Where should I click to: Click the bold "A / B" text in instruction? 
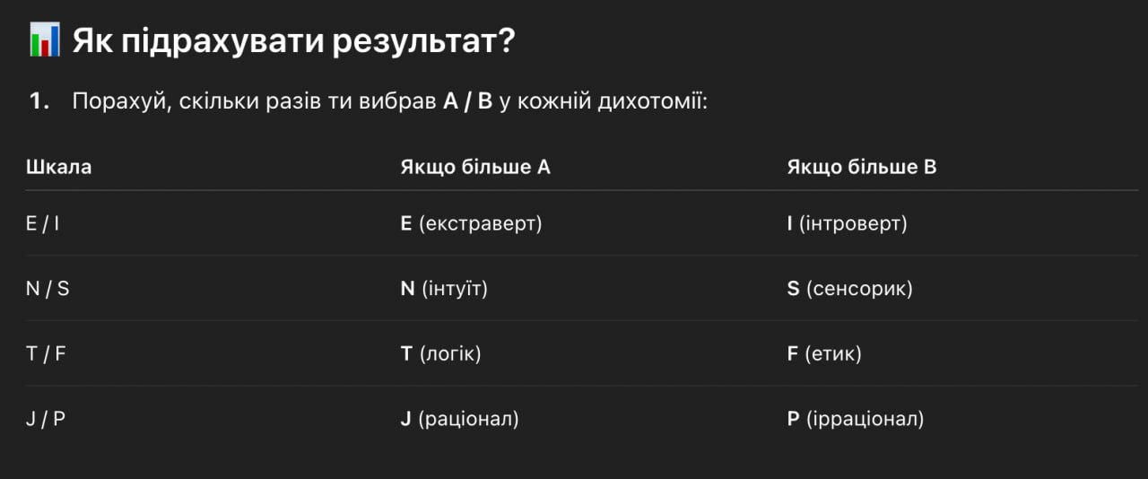coord(468,101)
